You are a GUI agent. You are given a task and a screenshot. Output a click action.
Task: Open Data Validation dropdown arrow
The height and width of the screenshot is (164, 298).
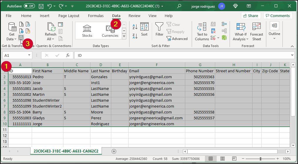click(x=218, y=38)
